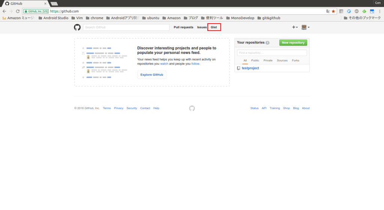Open Vim bookmark folder
384x210 pixels.
[77, 18]
